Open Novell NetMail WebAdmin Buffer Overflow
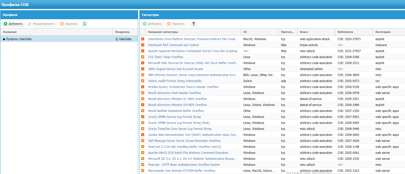 [x=176, y=111]
